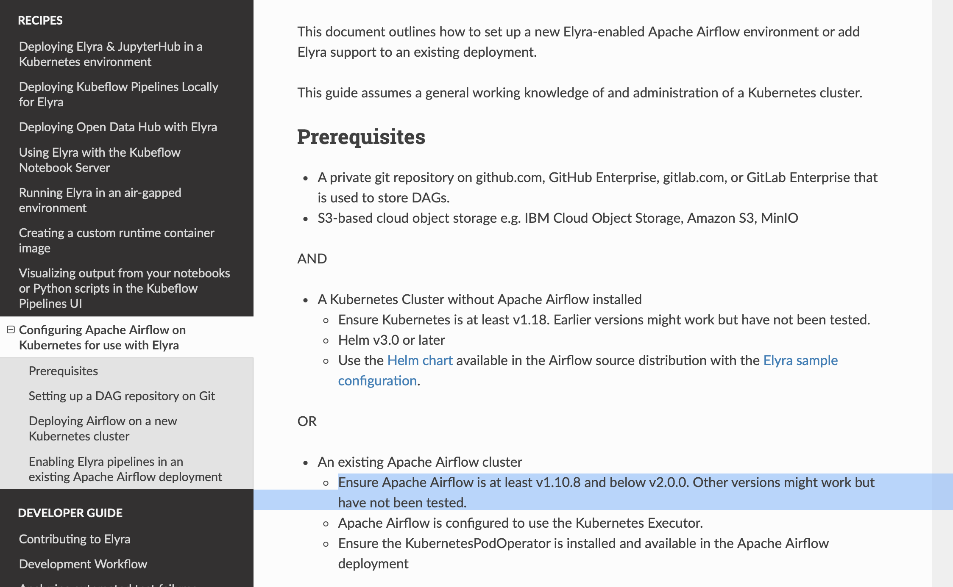
Task: Open Deploying Elyra & JupyterHub recipe
Action: [110, 54]
